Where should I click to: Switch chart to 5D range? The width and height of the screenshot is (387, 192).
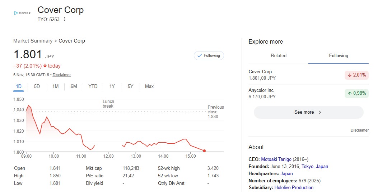coord(37,86)
